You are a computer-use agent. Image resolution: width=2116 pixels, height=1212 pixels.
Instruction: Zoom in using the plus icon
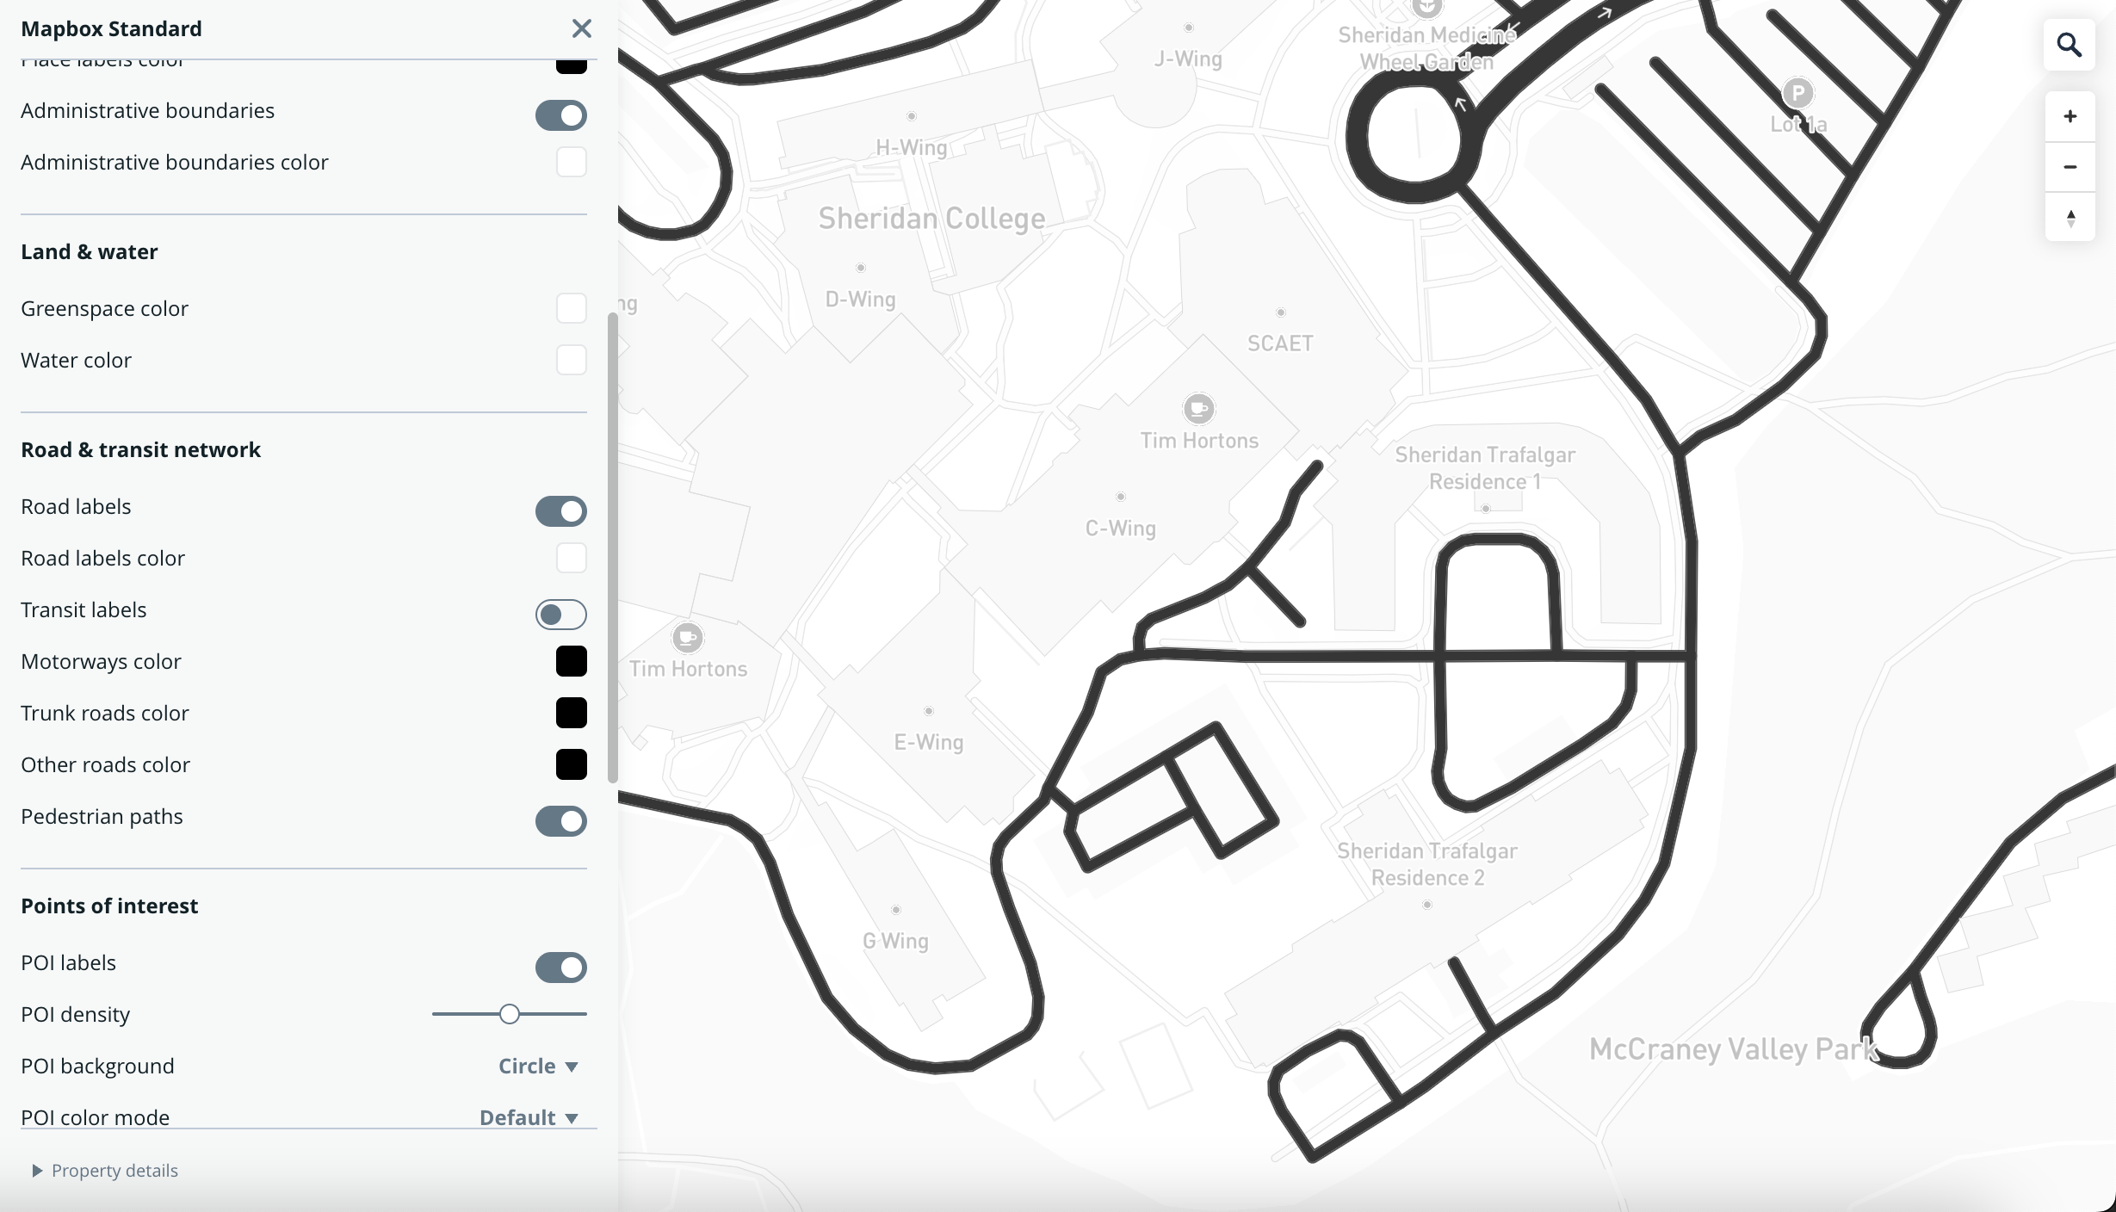[2070, 116]
